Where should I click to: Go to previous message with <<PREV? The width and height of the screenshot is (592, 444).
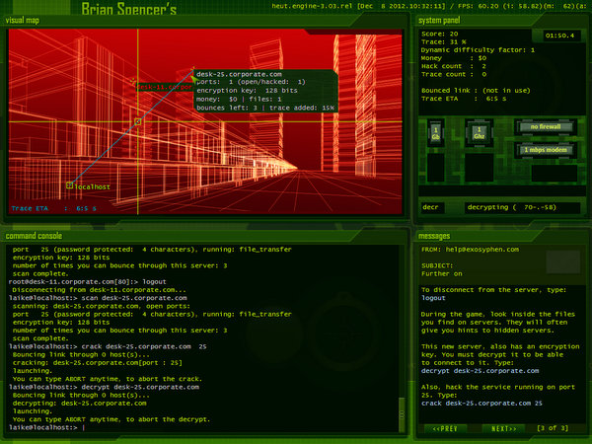[446, 428]
